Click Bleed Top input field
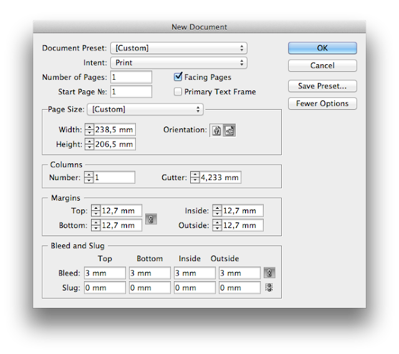The height and width of the screenshot is (354, 399). click(x=105, y=273)
